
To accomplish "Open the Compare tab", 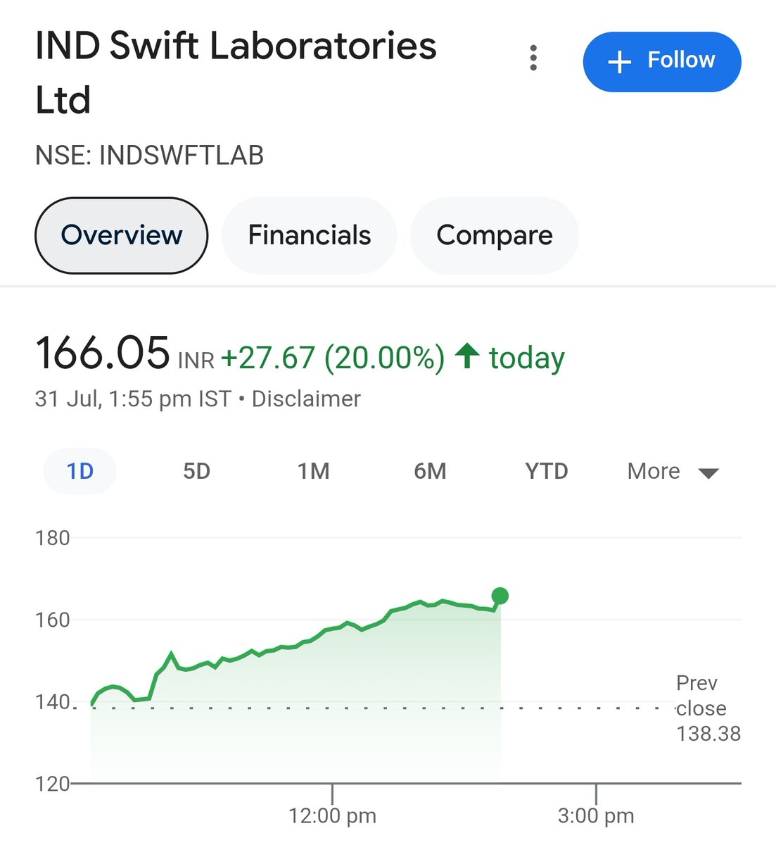I will tap(495, 235).
